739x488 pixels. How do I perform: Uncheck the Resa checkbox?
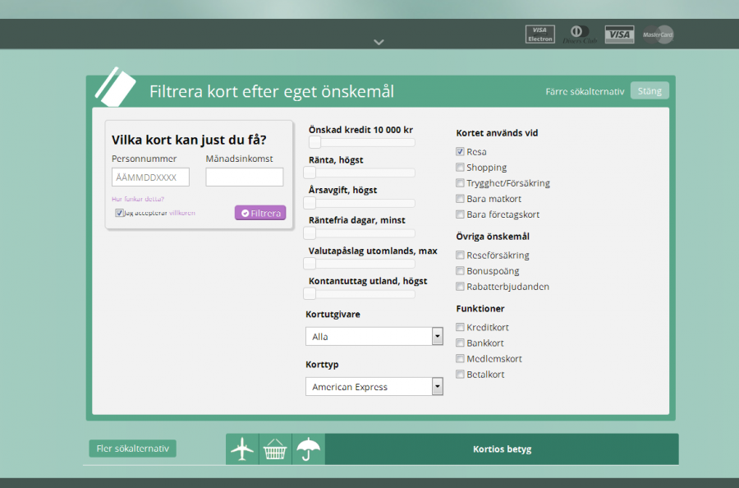(461, 152)
